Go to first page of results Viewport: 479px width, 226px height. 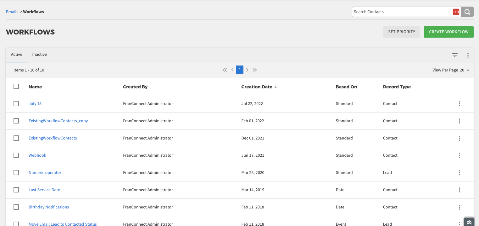pos(225,70)
